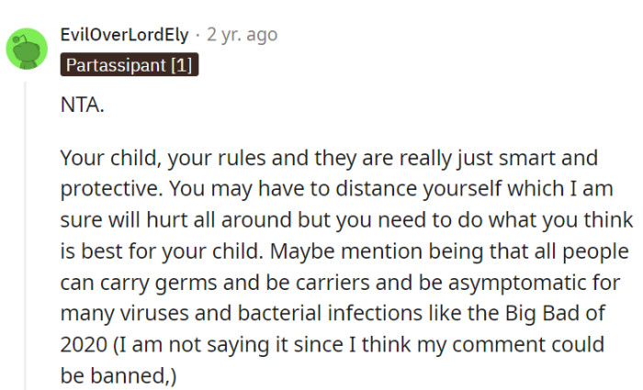Select the "Partassipant [1]" flair badge
The height and width of the screenshot is (390, 643).
click(130, 65)
